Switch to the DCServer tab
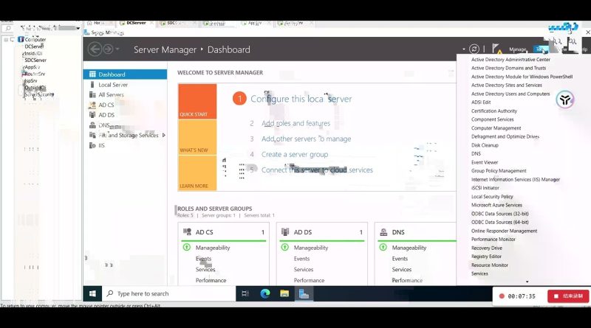 pos(136,23)
